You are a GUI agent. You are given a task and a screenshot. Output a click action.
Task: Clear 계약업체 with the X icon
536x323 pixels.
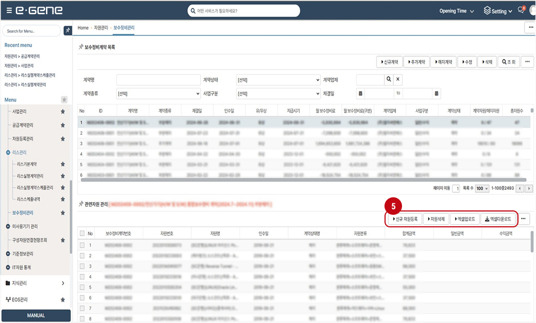[398, 79]
